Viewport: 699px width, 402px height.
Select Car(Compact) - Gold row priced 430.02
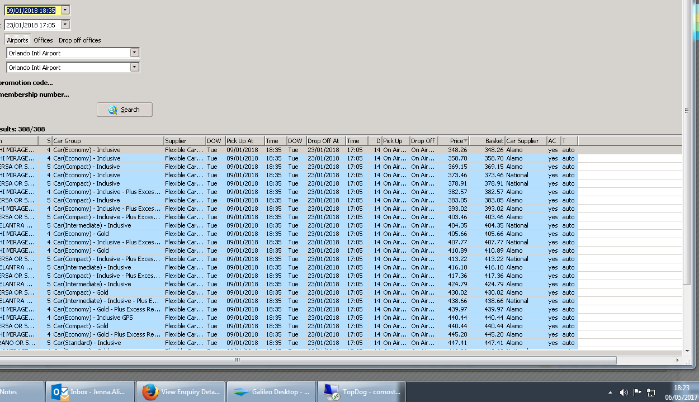(x=289, y=292)
